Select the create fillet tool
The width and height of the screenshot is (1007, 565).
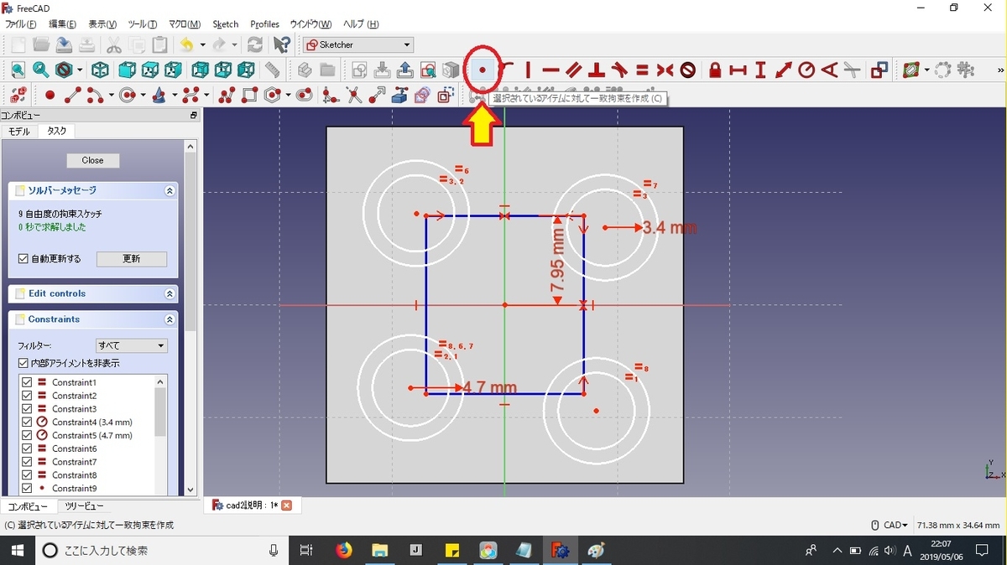[x=331, y=95]
